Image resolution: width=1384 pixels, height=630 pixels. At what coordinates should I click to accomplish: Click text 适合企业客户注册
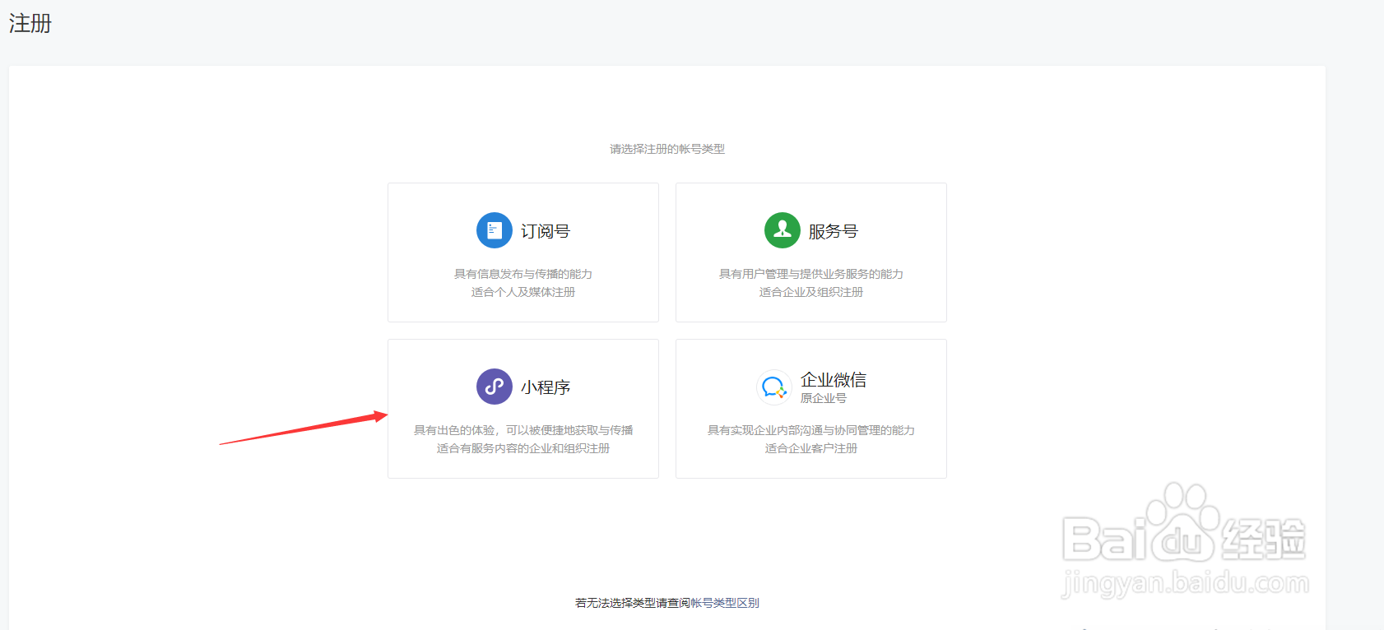[811, 448]
